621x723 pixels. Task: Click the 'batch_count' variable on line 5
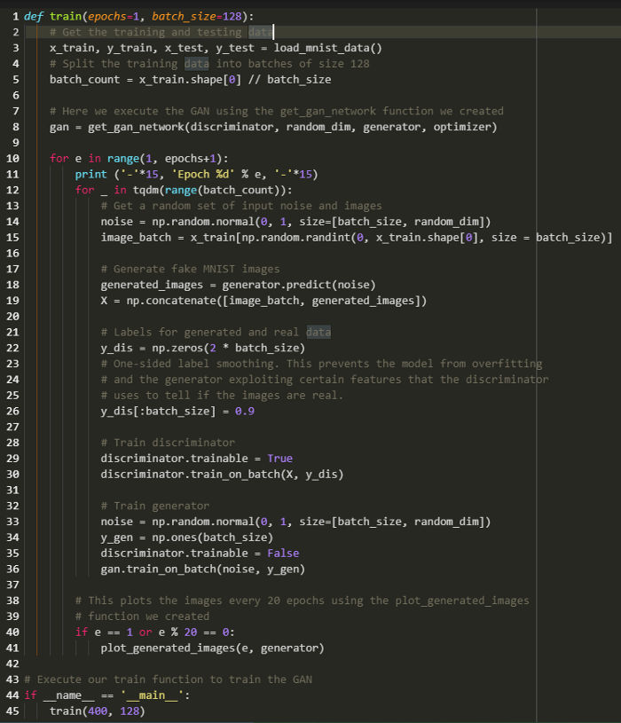[x=84, y=80]
